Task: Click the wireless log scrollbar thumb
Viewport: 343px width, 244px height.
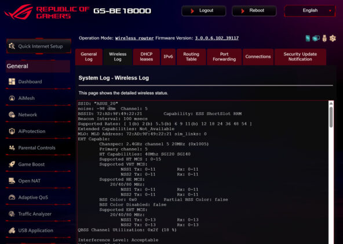Action: tap(331, 117)
